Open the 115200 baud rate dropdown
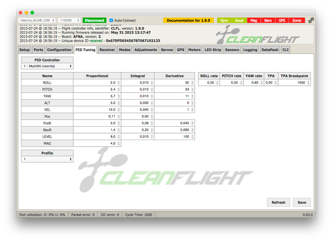This screenshot has height=241, width=332. click(x=69, y=20)
